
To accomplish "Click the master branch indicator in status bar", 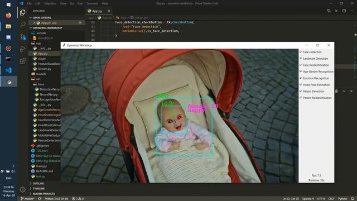I will point(27,199).
